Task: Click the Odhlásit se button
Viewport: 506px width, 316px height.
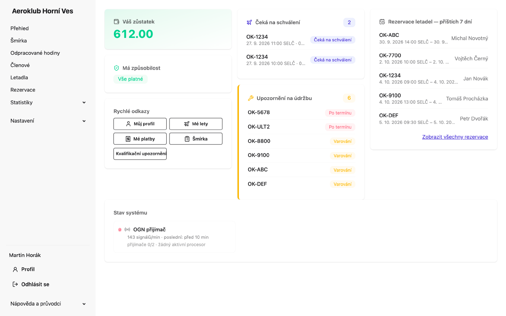Action: point(31,284)
